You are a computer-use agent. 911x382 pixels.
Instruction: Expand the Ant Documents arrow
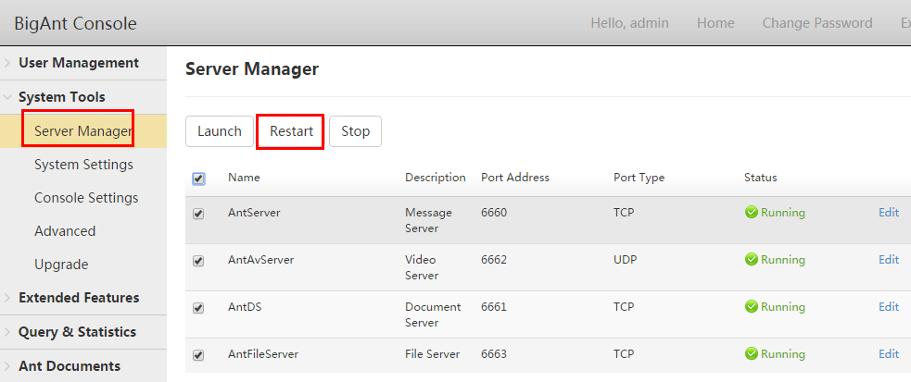(7, 366)
